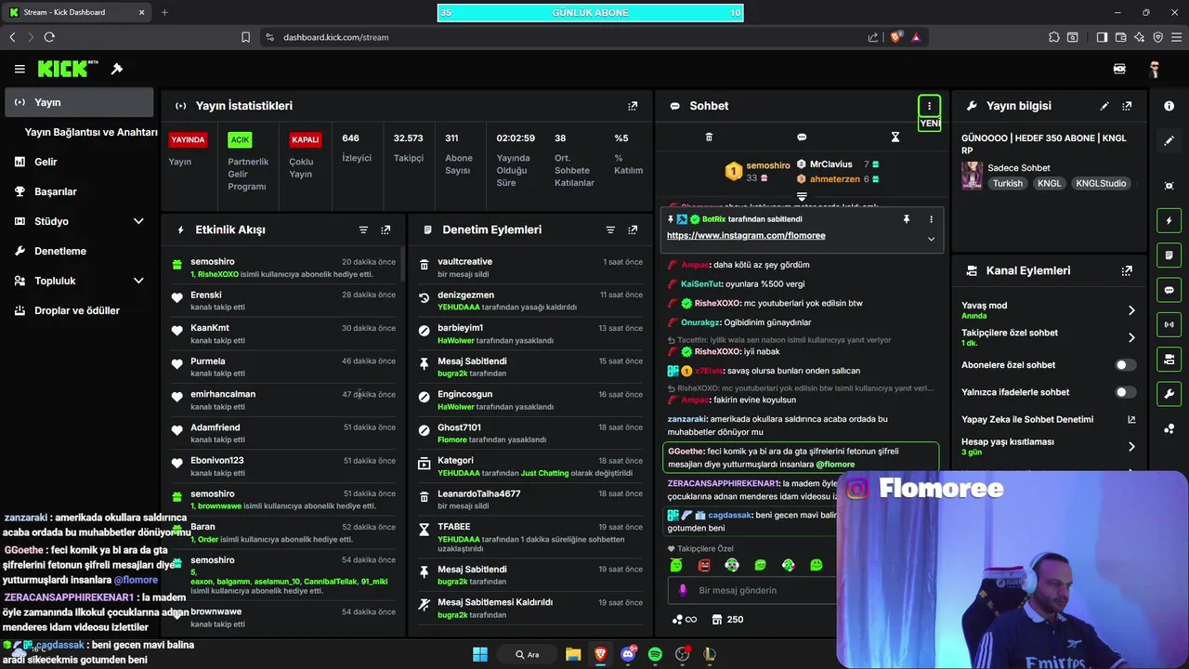1189x669 pixels.
Task: Open the pinned instagram.com/flomoree link
Action: 746,236
